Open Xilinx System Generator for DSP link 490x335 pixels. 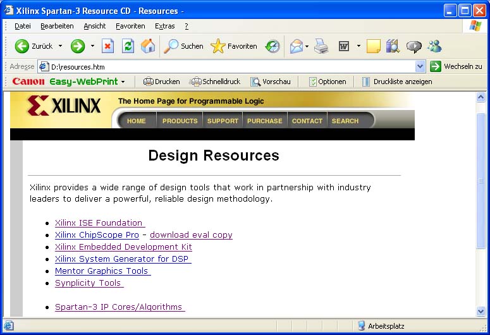click(x=123, y=259)
